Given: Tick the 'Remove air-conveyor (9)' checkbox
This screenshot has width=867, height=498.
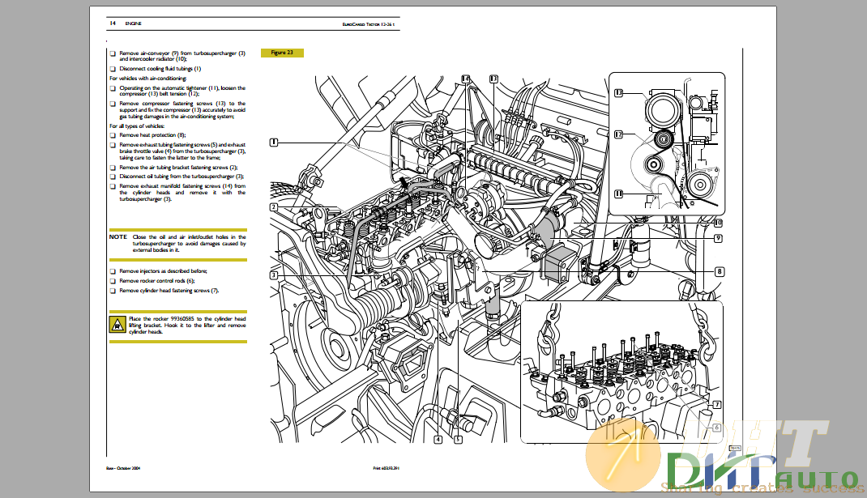Looking at the screenshot, I should click(113, 53).
